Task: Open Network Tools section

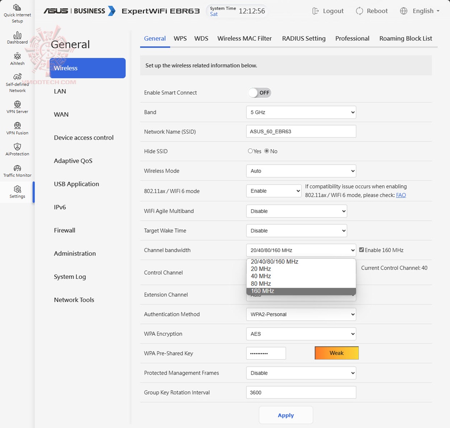Action: click(x=74, y=300)
